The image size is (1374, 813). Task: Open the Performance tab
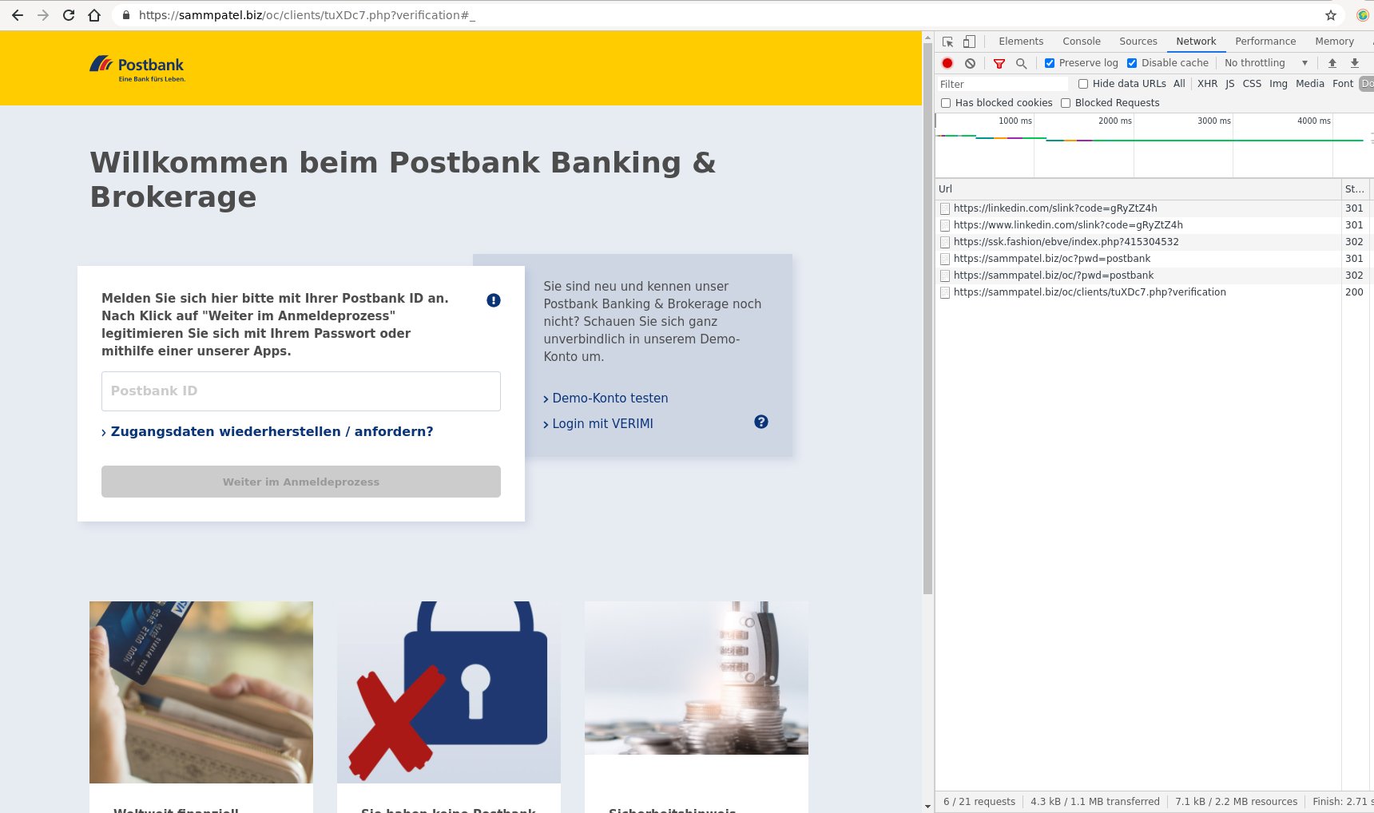pyautogui.click(x=1265, y=42)
